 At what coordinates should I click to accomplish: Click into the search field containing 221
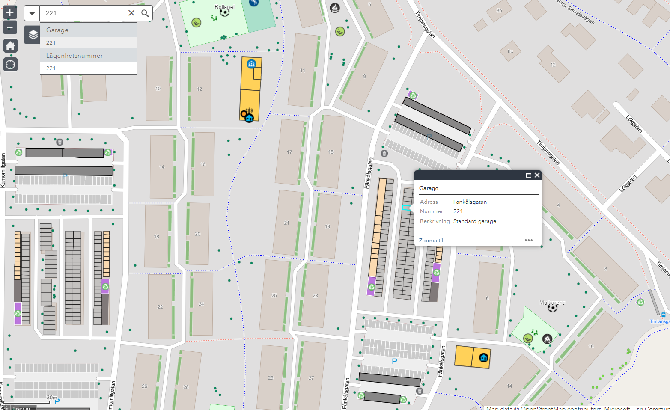pyautogui.click(x=83, y=13)
